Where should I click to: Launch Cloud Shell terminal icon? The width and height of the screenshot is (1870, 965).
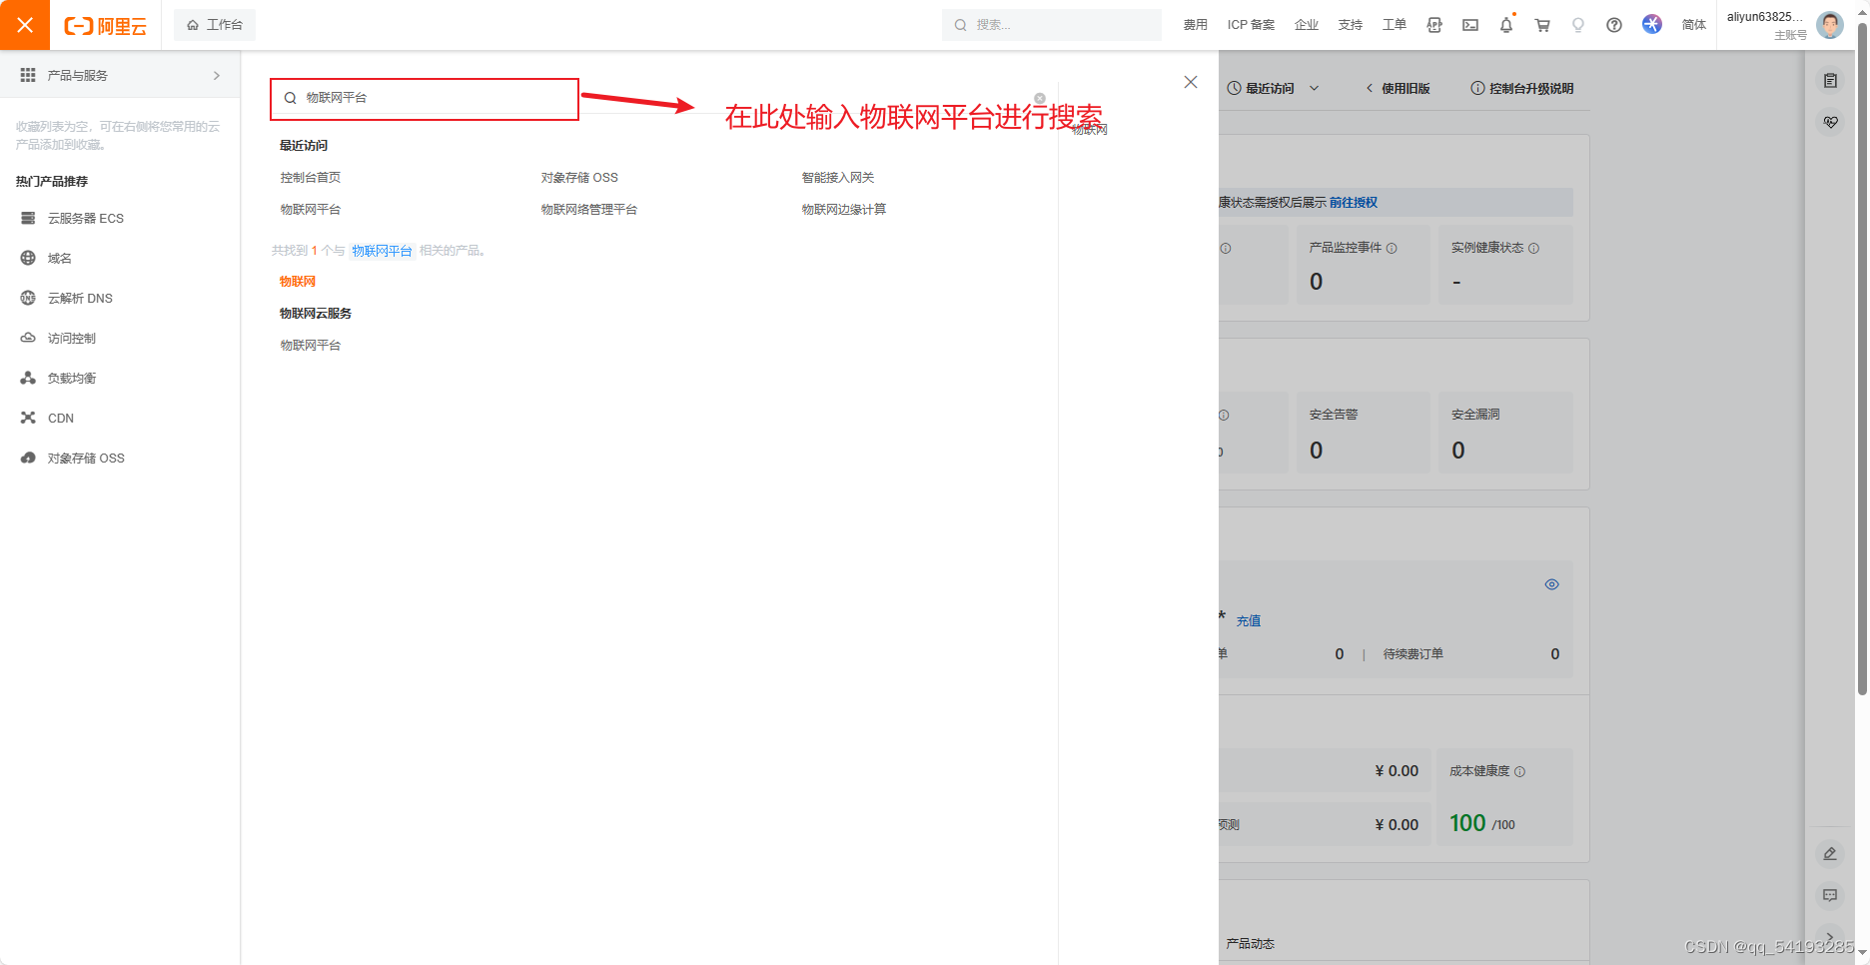tap(1470, 25)
